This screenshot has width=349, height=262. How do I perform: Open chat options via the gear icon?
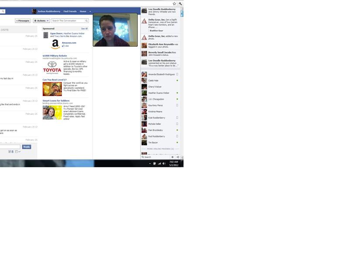[x=173, y=156]
